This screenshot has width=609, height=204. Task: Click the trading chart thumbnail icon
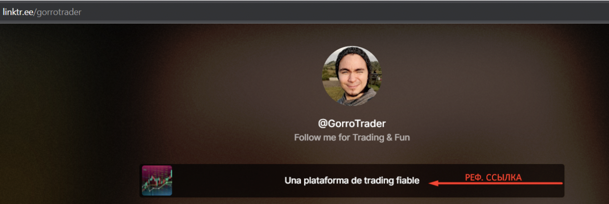pos(157,180)
